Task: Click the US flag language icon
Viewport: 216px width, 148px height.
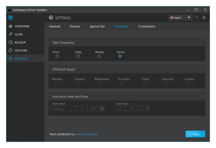Action: (171, 18)
